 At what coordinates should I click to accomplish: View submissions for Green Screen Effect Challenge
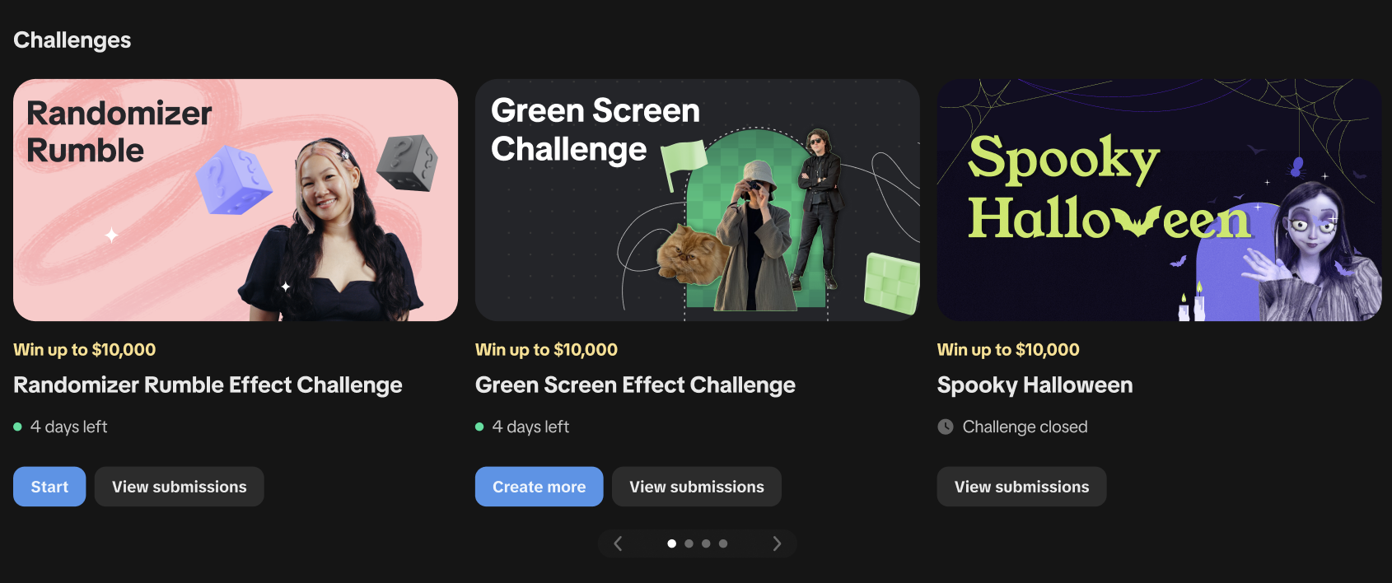coord(697,487)
